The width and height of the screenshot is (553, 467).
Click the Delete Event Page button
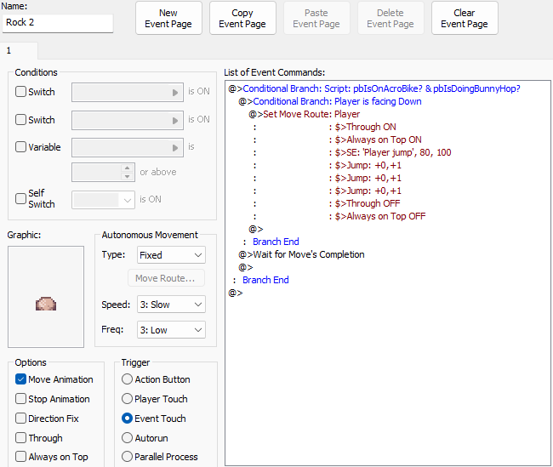pos(391,18)
